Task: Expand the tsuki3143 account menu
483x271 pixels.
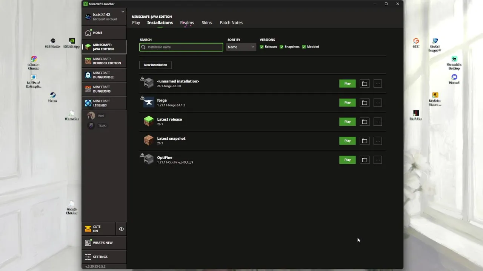Action: 123,12
